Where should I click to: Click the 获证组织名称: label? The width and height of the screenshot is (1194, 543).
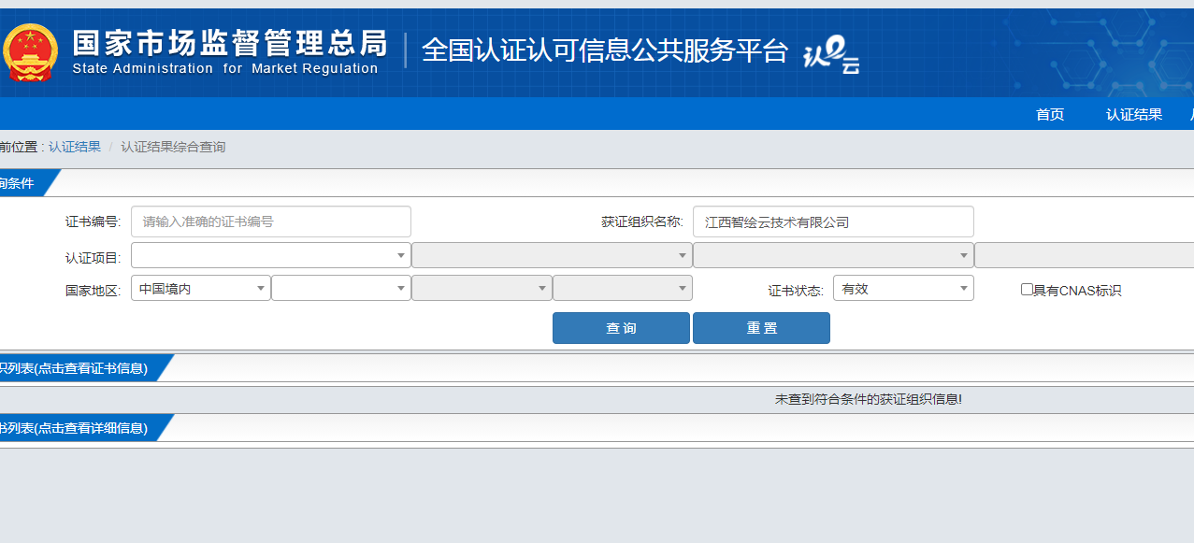tap(642, 222)
